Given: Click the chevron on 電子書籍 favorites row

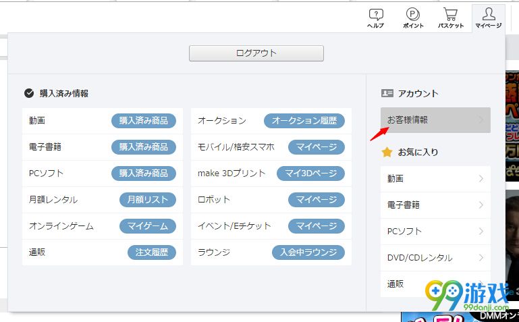Looking at the screenshot, I should click(x=481, y=205).
